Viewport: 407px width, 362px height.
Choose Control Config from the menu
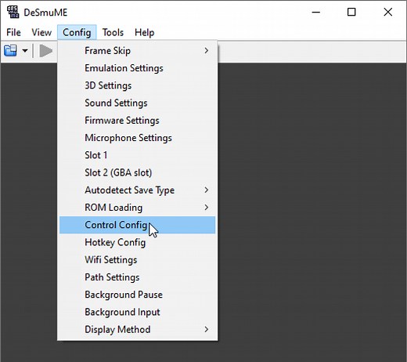137,225
